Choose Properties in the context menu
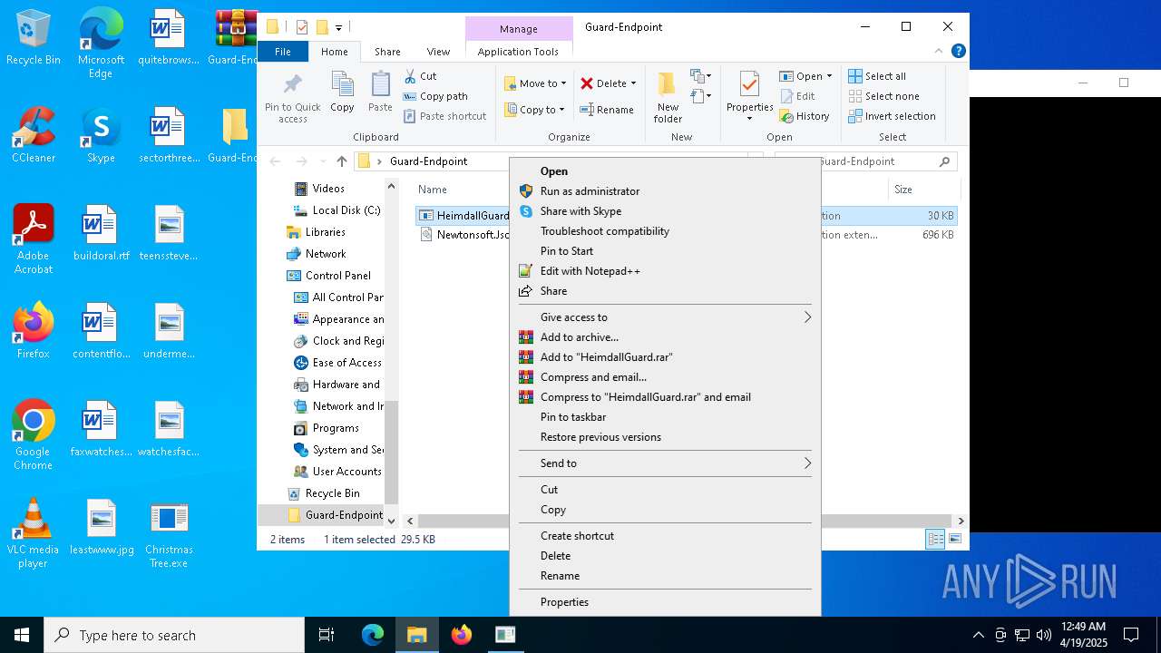This screenshot has height=653, width=1161. (666, 602)
